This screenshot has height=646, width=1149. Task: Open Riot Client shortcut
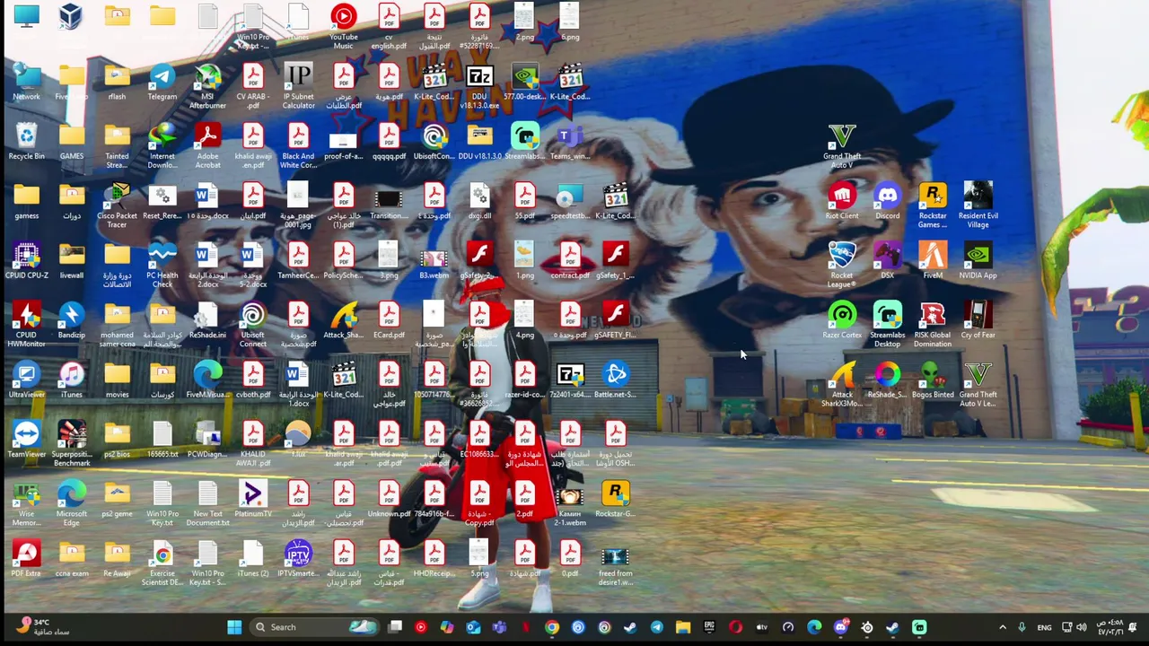point(841,202)
